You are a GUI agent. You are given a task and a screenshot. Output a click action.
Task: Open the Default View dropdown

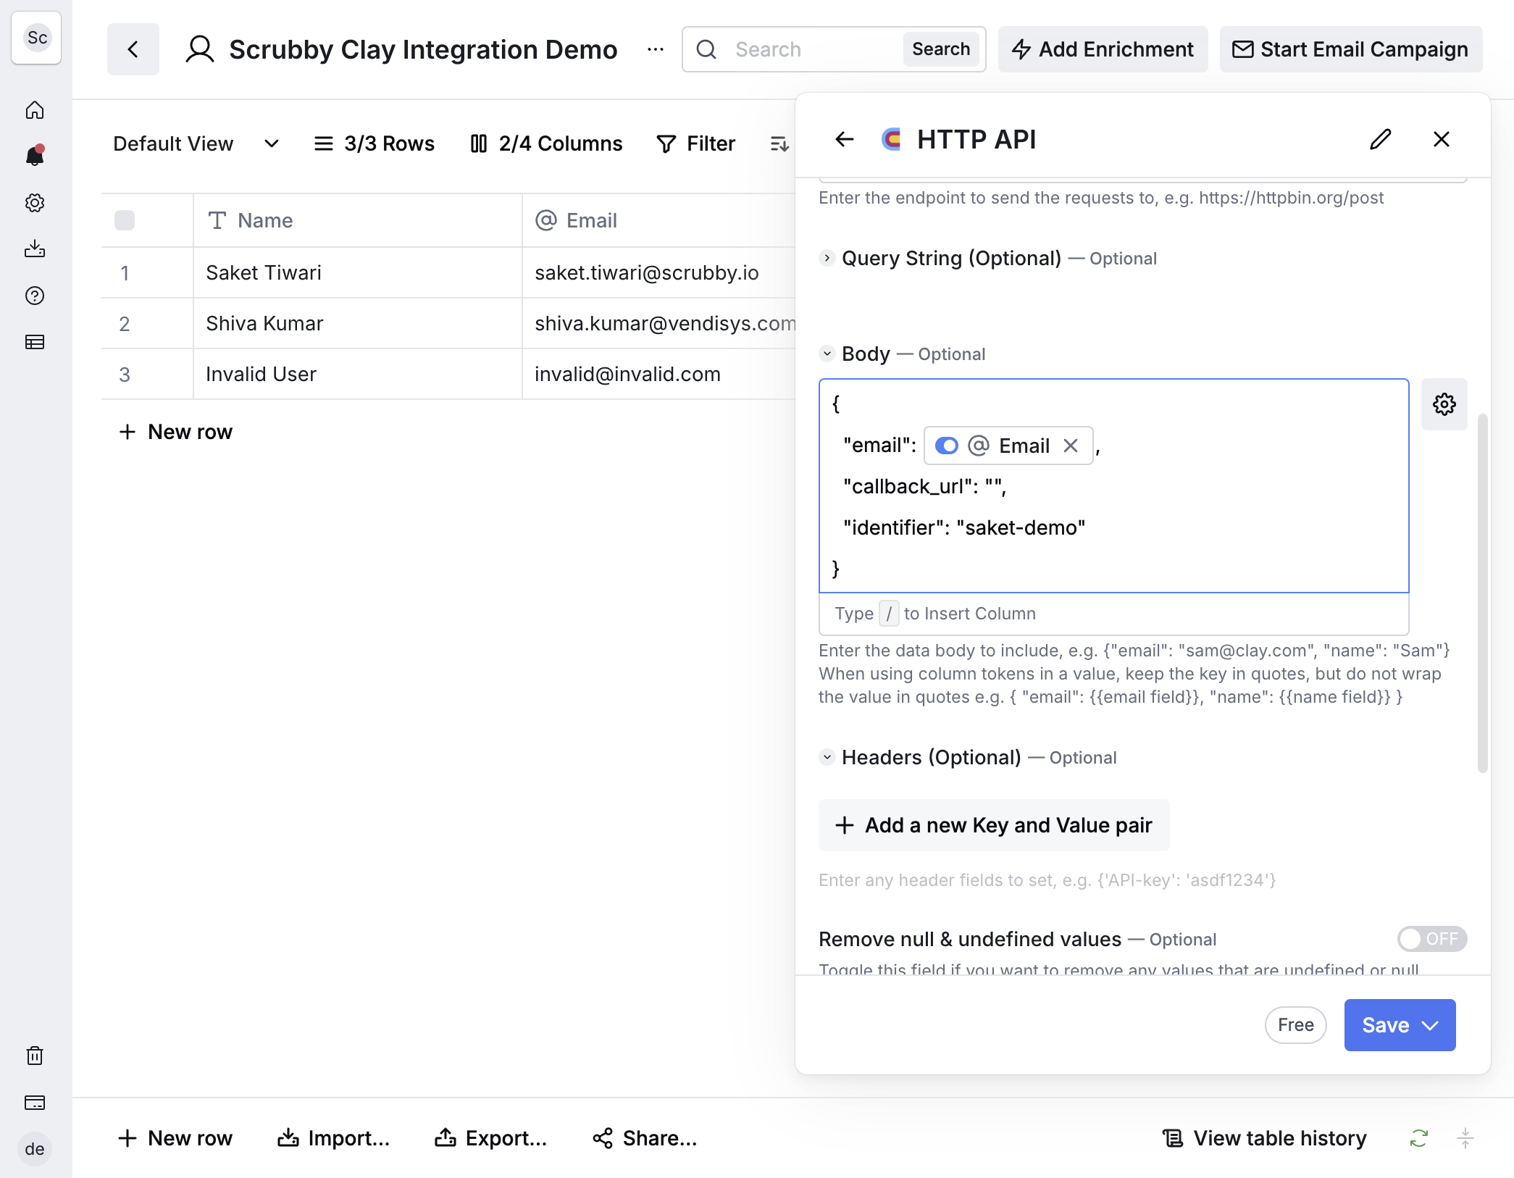click(x=196, y=143)
